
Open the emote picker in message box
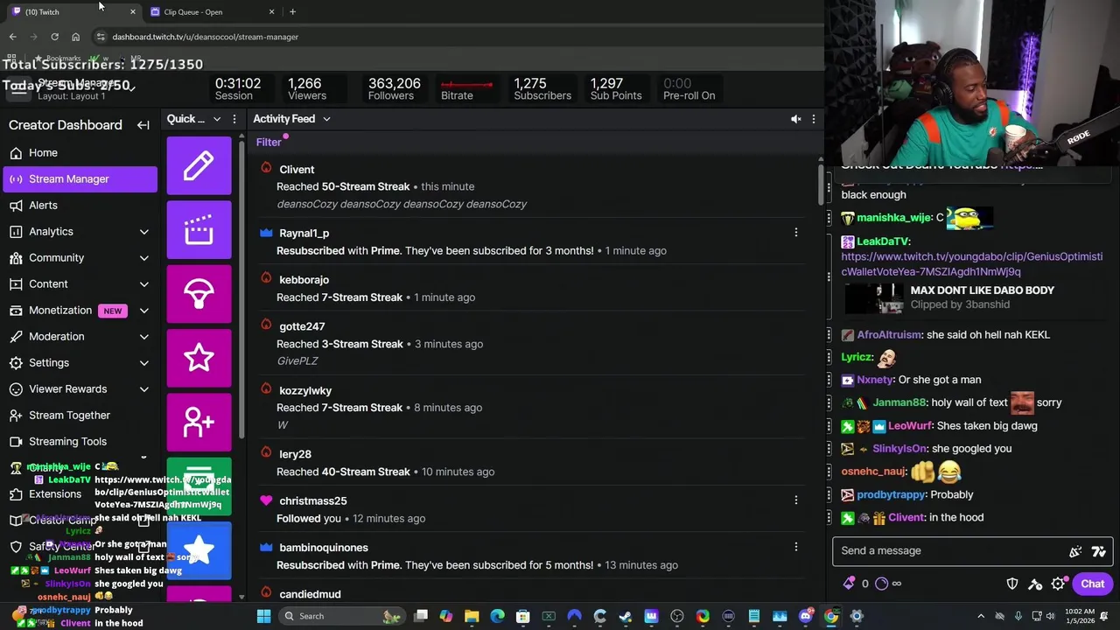pyautogui.click(x=1099, y=551)
